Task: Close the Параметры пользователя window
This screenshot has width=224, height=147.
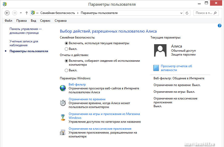Action: click(x=216, y=3)
